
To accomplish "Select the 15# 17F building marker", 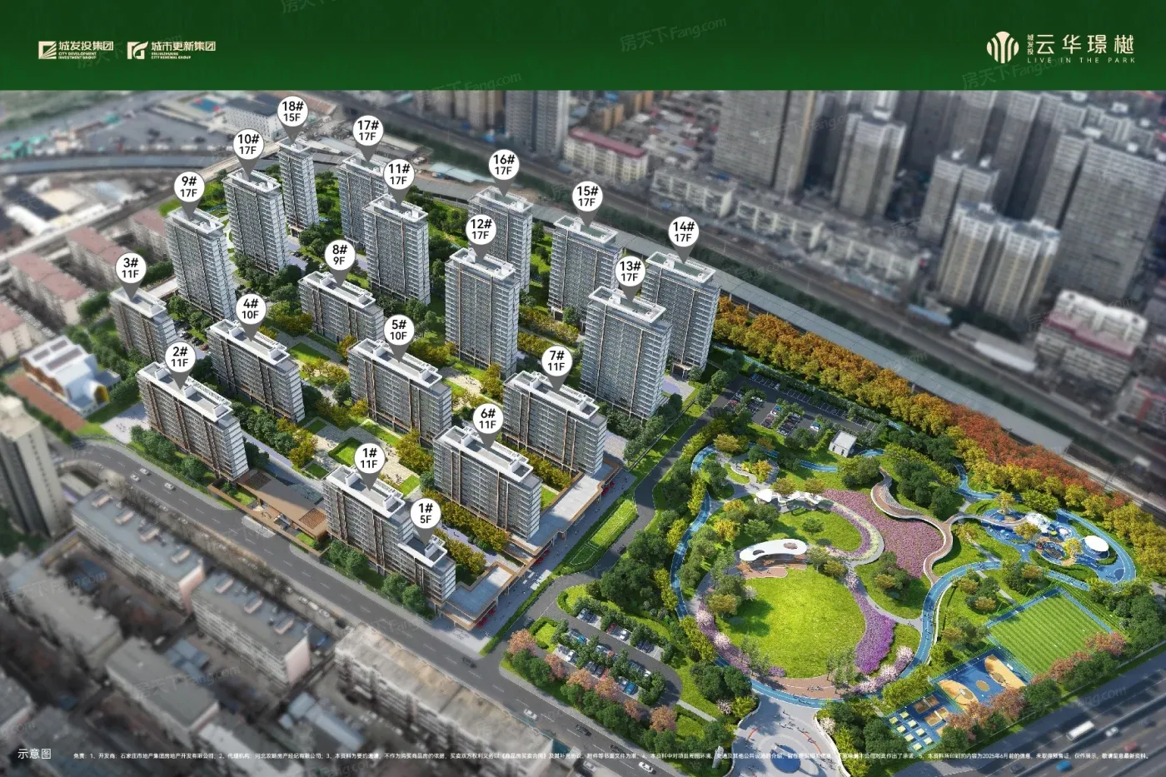I will pos(587,197).
